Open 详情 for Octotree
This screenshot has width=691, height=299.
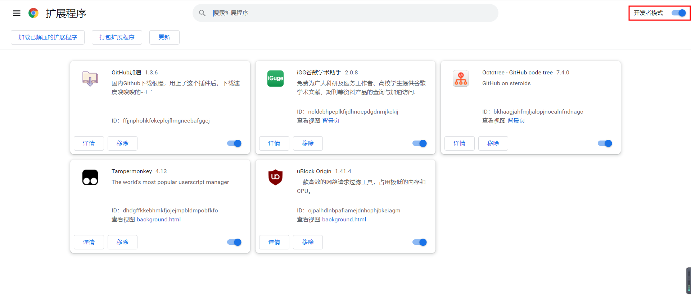point(460,143)
